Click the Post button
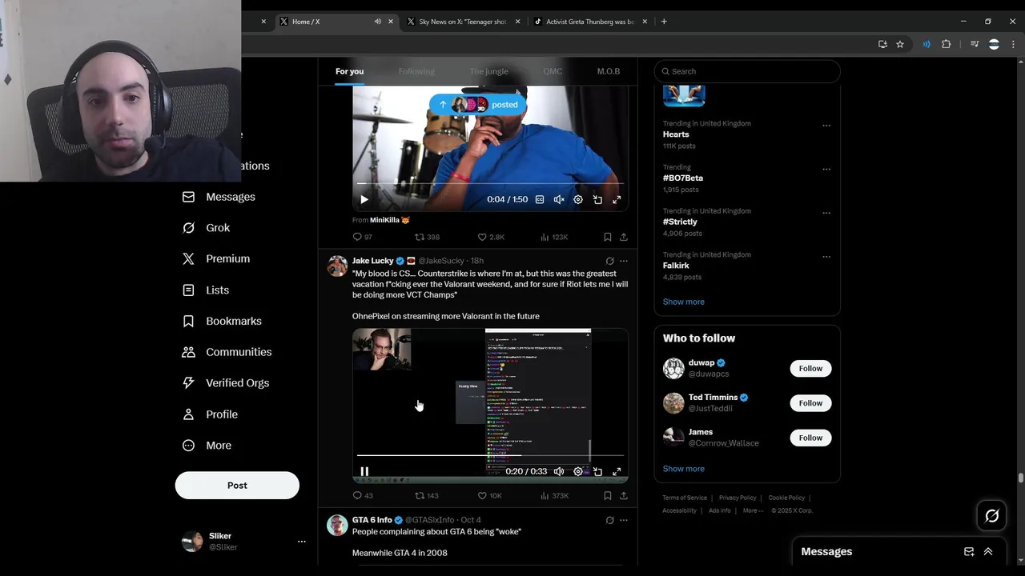 [x=237, y=486]
